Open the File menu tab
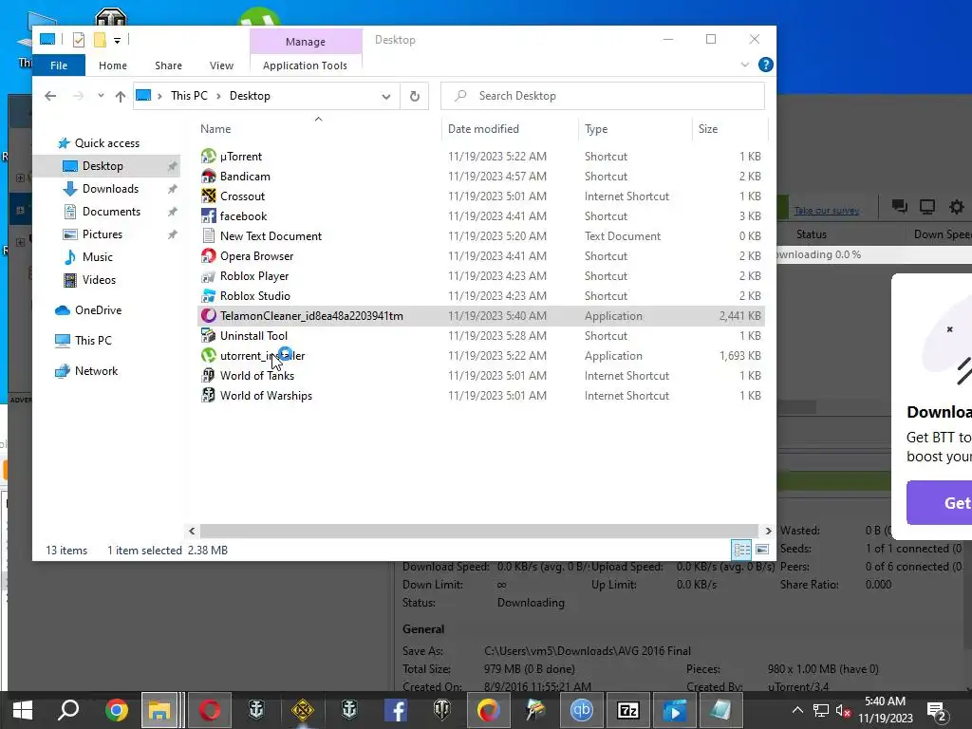Viewport: 972px width, 729px height. click(59, 65)
